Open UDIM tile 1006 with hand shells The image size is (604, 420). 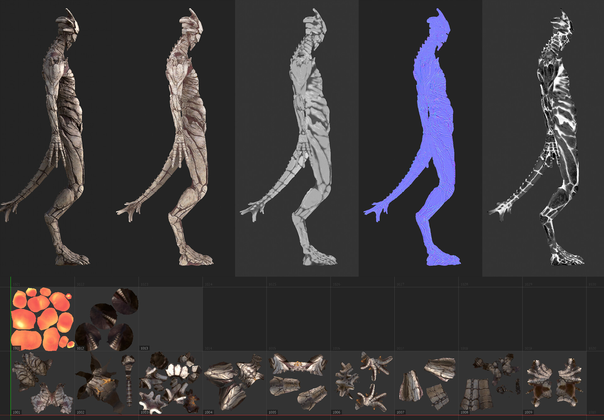click(x=363, y=383)
